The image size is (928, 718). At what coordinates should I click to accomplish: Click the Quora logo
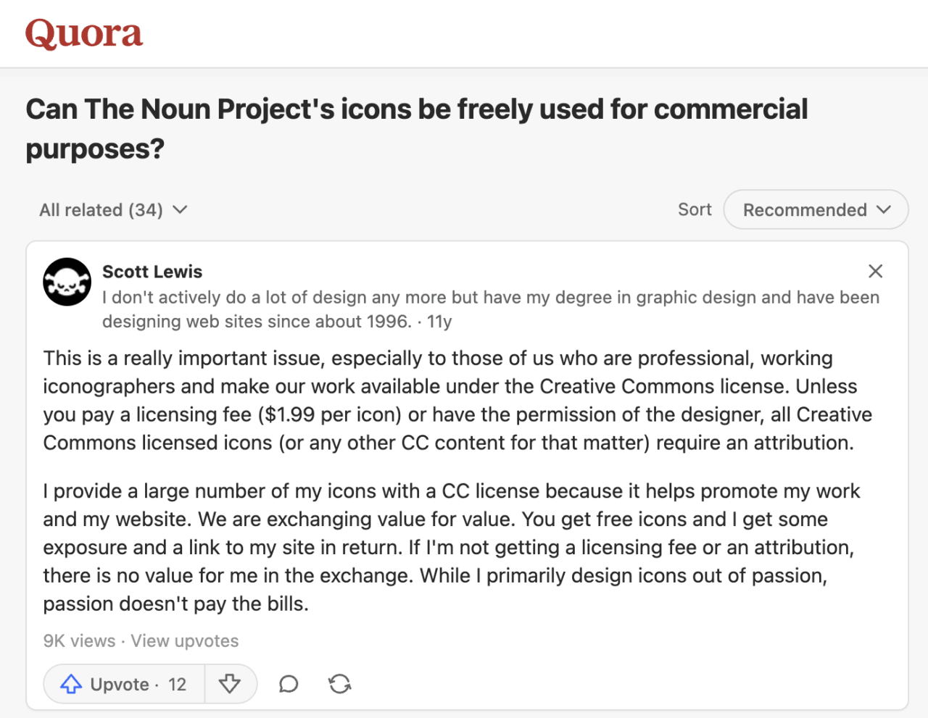[x=83, y=33]
